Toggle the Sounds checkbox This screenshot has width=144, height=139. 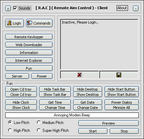(x=15, y=8)
